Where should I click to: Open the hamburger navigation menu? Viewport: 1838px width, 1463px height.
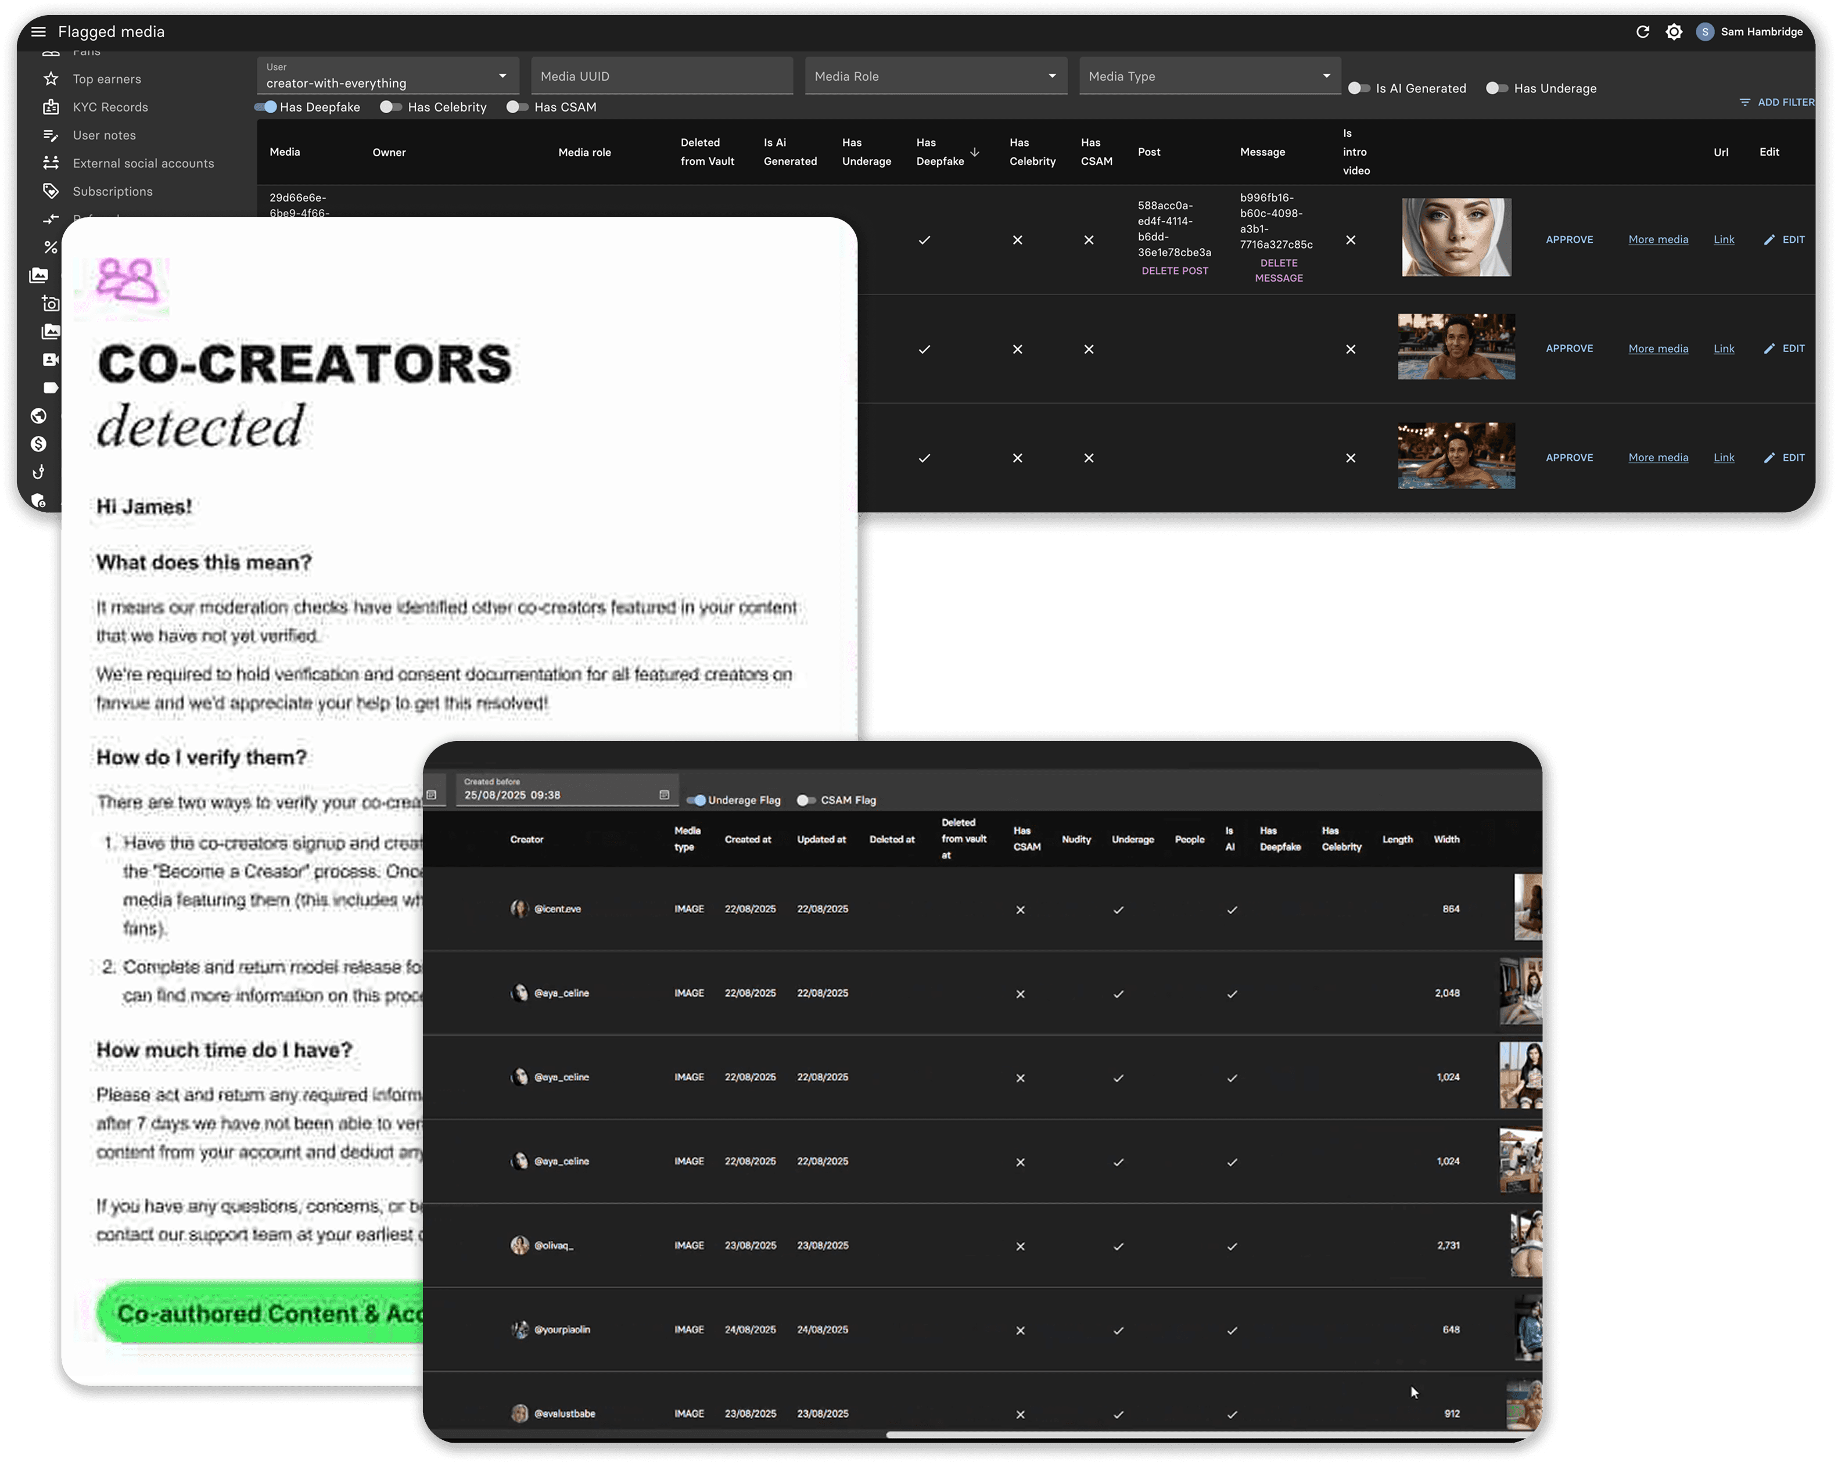pos(38,31)
